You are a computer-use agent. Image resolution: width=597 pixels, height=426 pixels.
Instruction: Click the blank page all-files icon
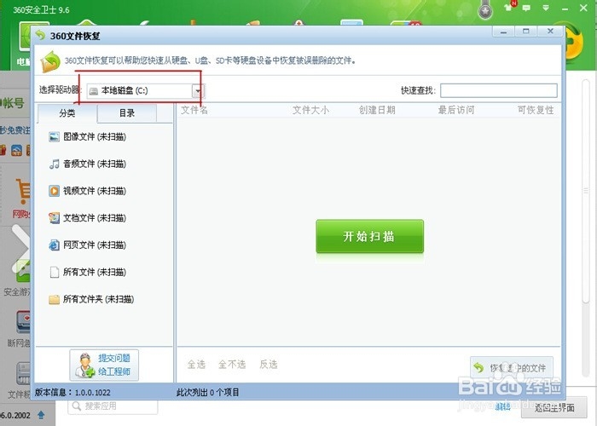pyautogui.click(x=55, y=272)
